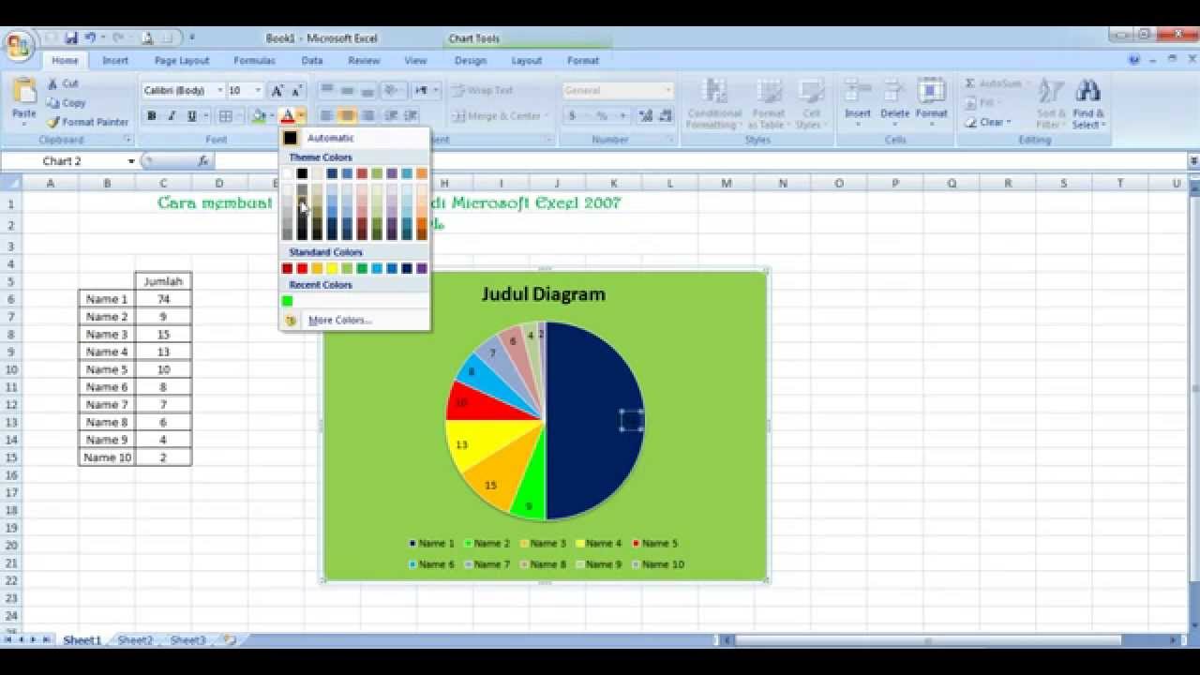
Task: Switch to the Insert ribbon tab
Action: (115, 60)
